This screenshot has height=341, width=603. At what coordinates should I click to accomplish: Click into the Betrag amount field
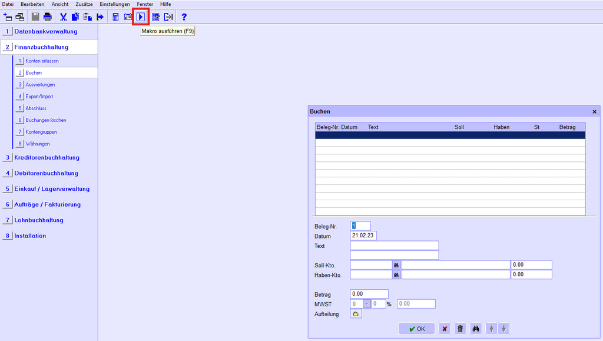[369, 294]
